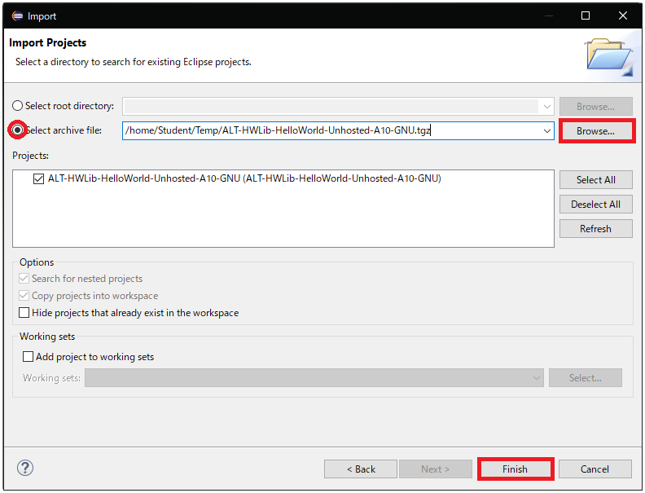Toggle Search for nested projects checkbox

[24, 279]
